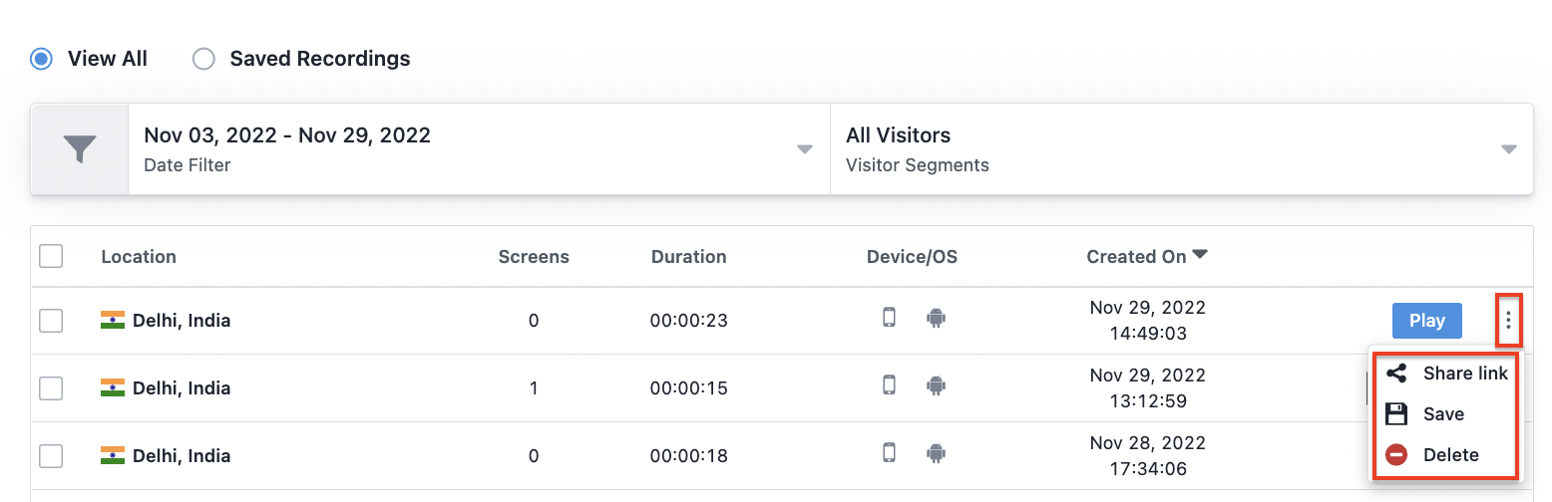Screen dimensions: 1552x502
Task: Click Android icon in 13:12:59 row
Action: point(936,385)
